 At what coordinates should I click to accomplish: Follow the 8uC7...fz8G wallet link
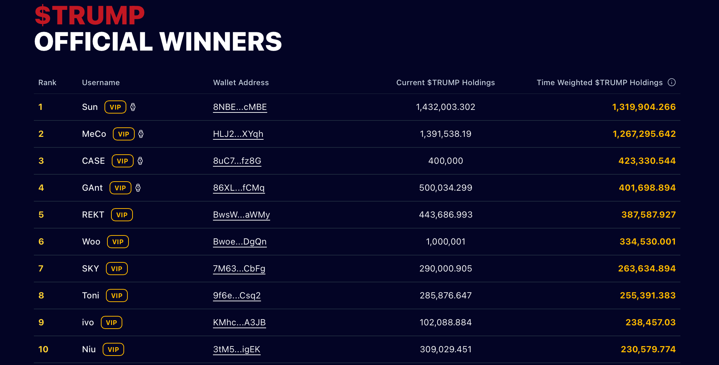237,161
